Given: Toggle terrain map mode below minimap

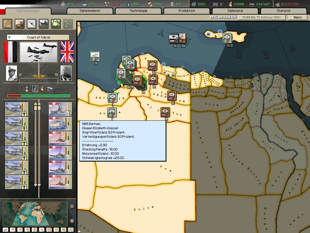Looking at the screenshot, I should pos(5,230).
